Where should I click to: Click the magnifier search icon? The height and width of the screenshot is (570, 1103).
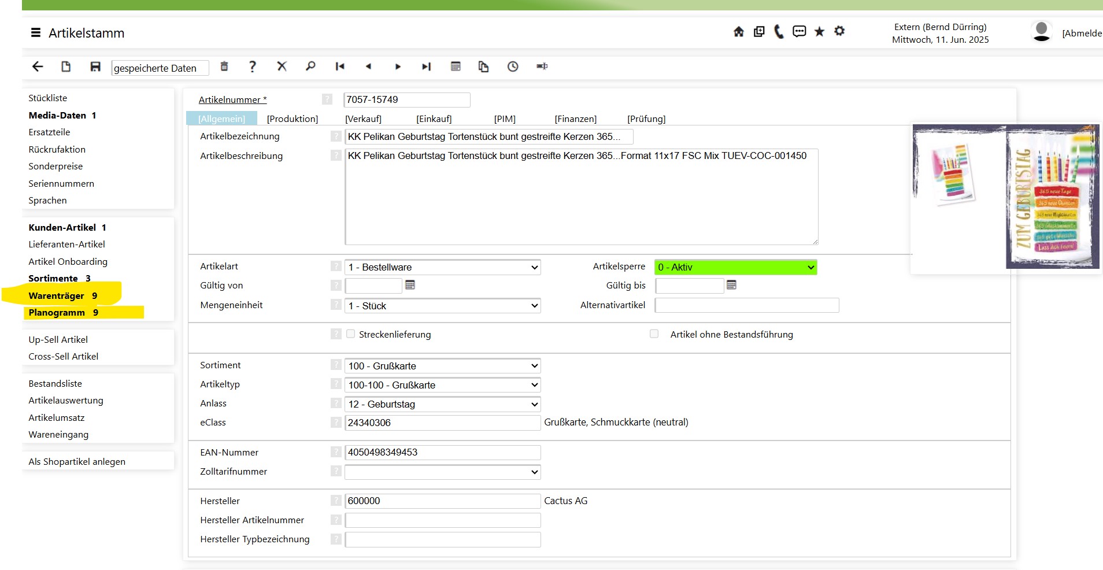tap(310, 66)
